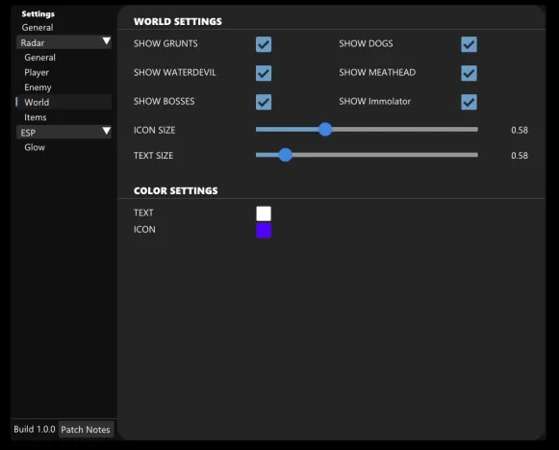
Task: Click the Icon Size slider handle
Action: 325,130
